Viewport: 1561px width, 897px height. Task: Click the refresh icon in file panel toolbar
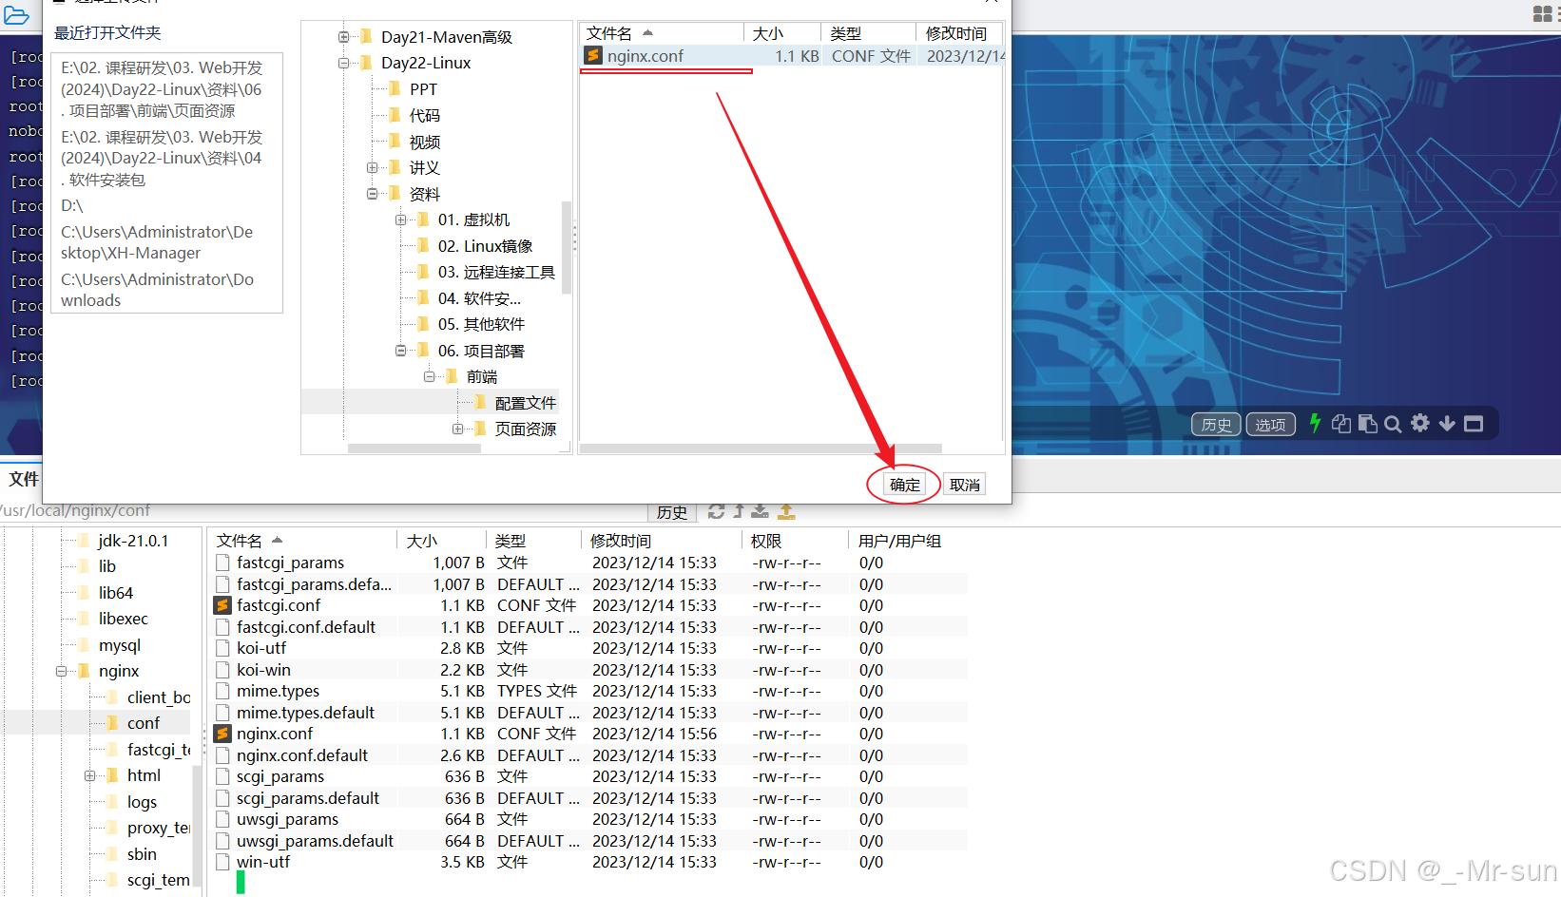(x=717, y=511)
